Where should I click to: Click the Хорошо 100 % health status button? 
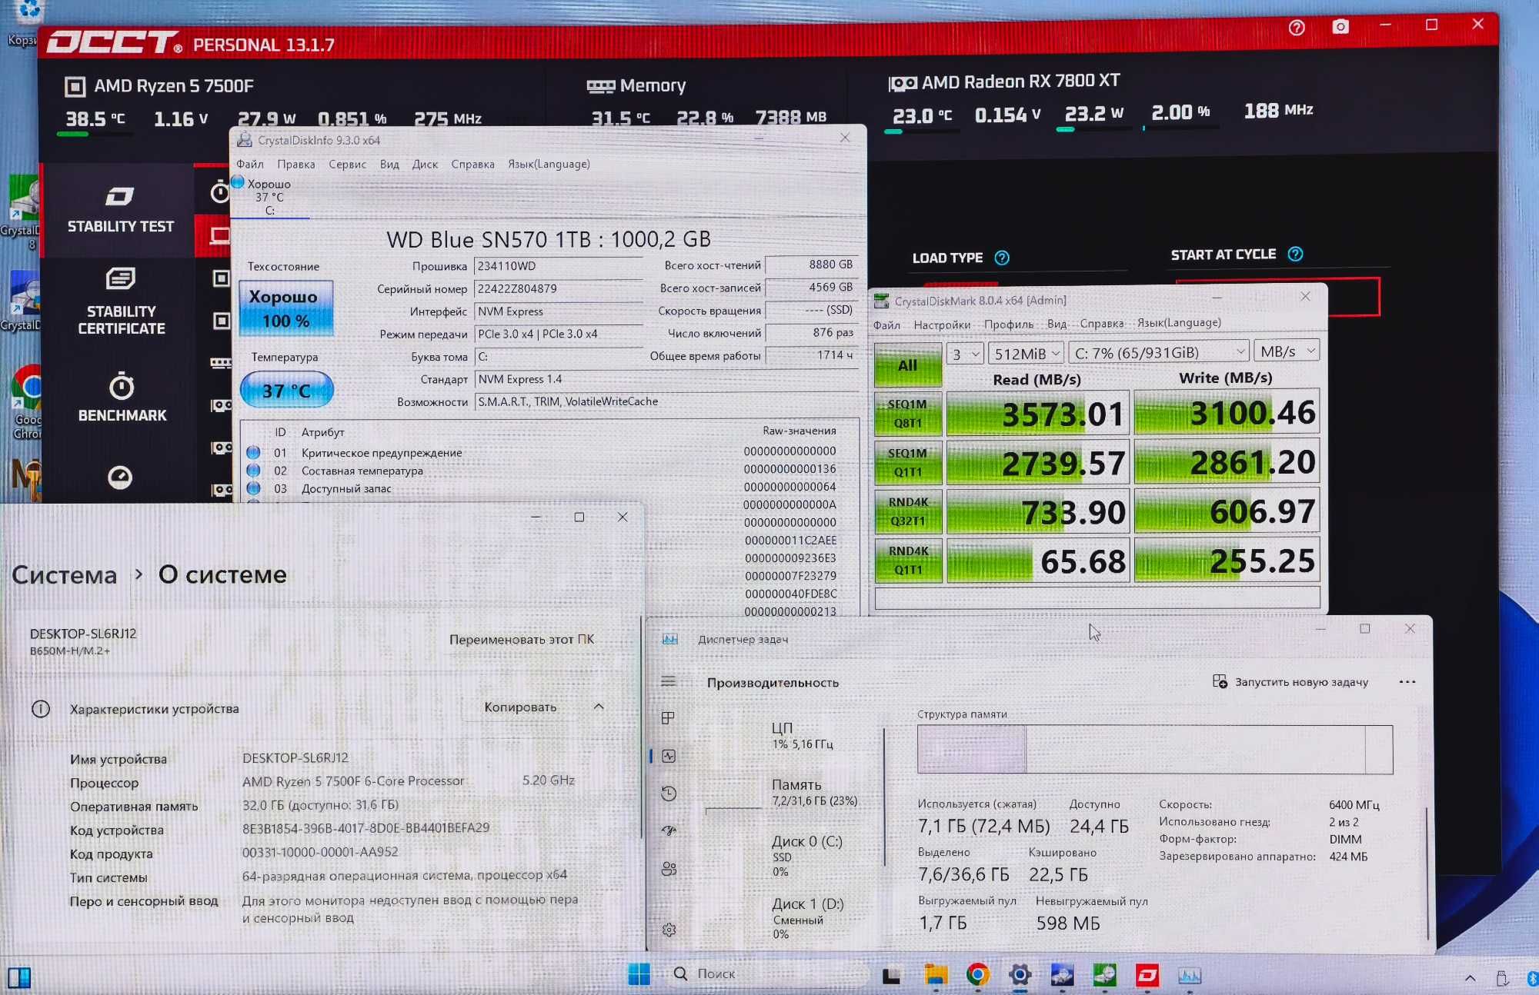point(285,309)
